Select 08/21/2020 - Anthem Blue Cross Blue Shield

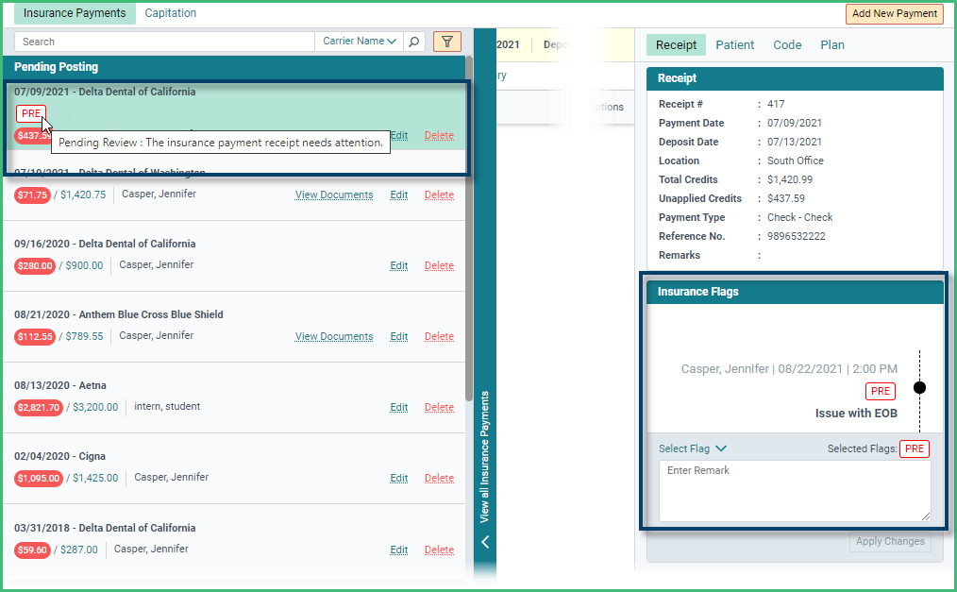[118, 314]
